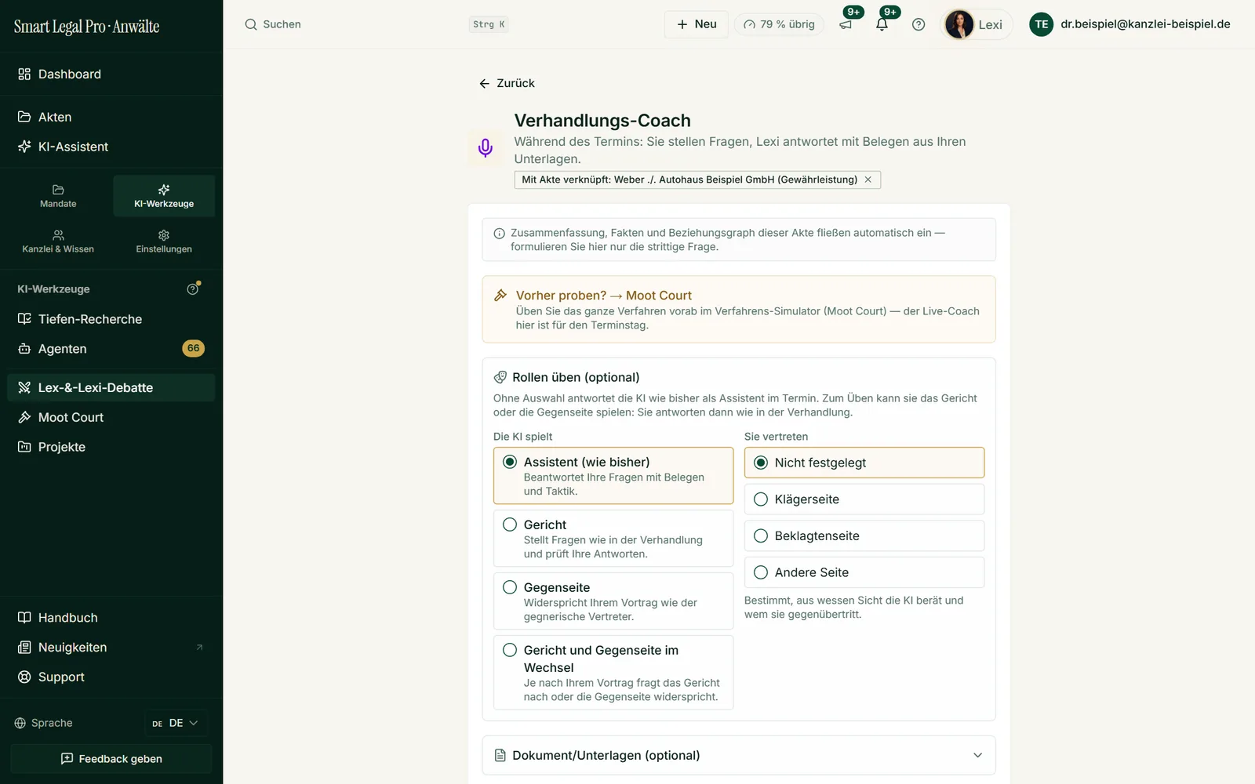
Task: Select Gegenseite as the KI role
Action: (613, 601)
